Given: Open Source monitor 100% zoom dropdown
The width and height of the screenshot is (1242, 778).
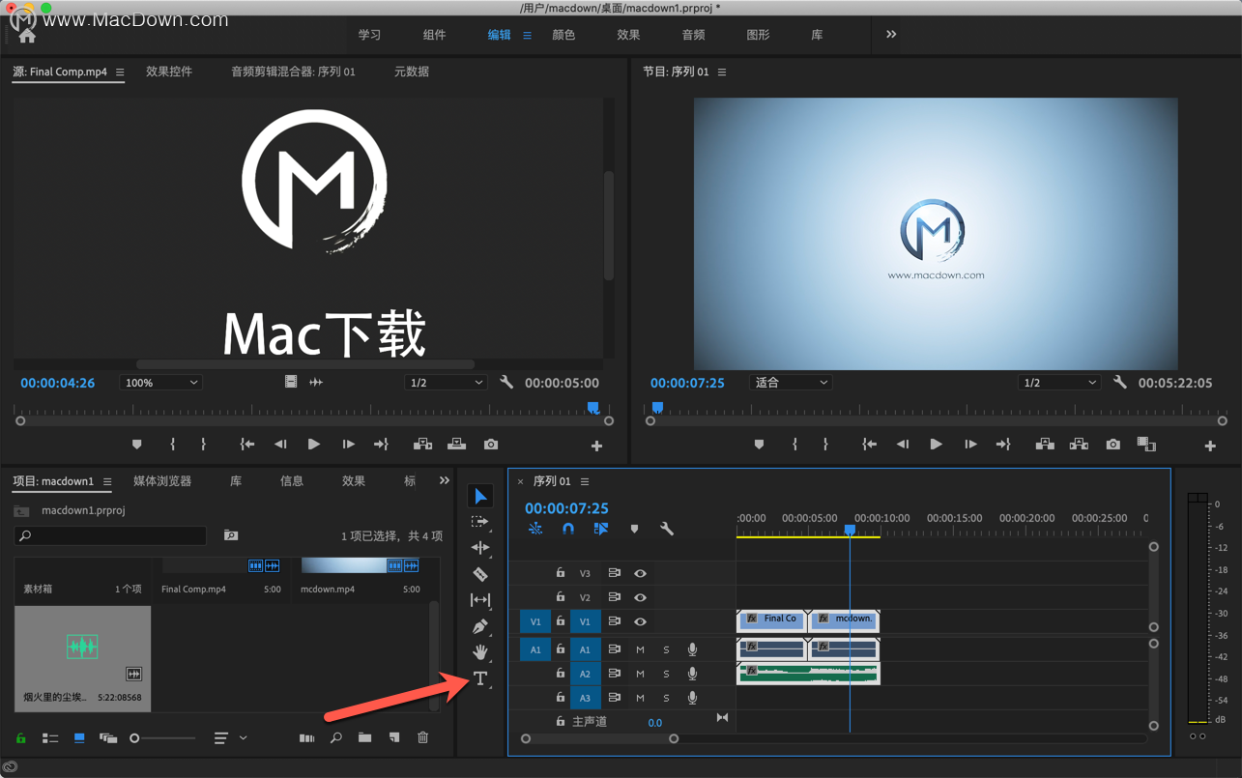Looking at the screenshot, I should 160,383.
